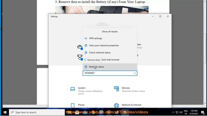Click the highlighted Network status result
The height and width of the screenshot is (116, 207).
click(110, 67)
